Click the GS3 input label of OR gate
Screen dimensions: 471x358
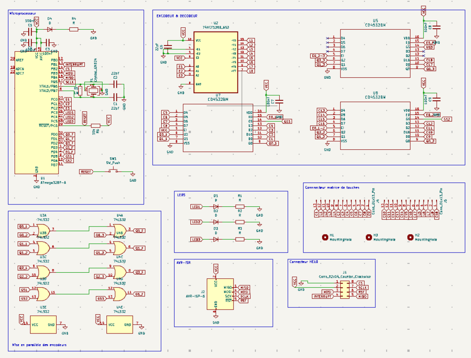[x=101, y=299]
